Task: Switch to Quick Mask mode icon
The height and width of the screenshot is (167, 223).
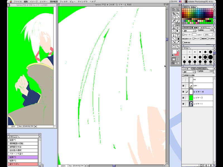Action: 178,59
